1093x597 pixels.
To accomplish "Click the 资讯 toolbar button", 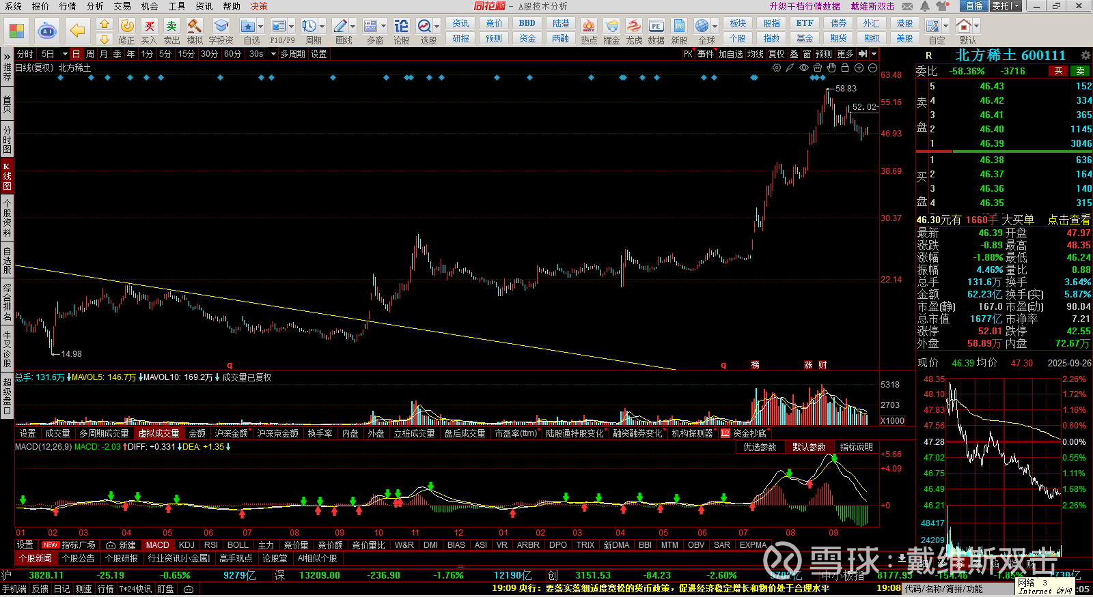I will (x=460, y=23).
